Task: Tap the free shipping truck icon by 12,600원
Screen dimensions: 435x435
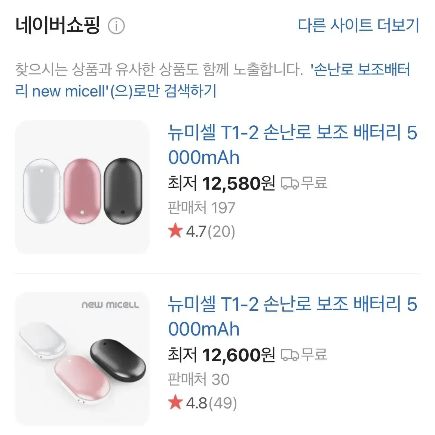Action: coord(290,355)
